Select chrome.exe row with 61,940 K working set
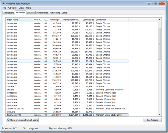 [x=67, y=23]
